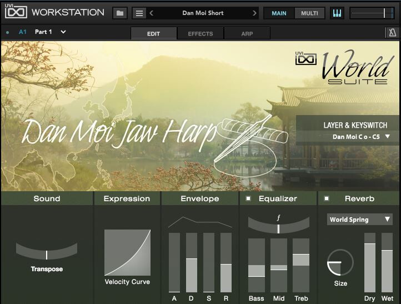The image size is (401, 304).
Task: Adjust the Attack (A) envelope slider
Action: tap(174, 262)
